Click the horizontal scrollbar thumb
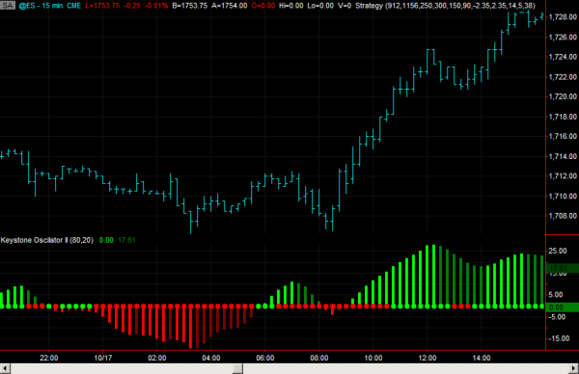The width and height of the screenshot is (579, 374). [x=237, y=368]
